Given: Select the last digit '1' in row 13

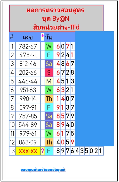Looking at the screenshot, I should [x=101, y=151].
